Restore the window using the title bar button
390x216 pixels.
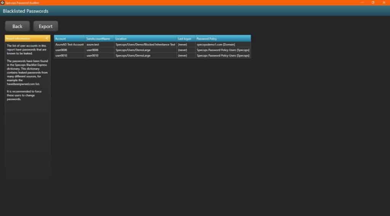(373, 3)
